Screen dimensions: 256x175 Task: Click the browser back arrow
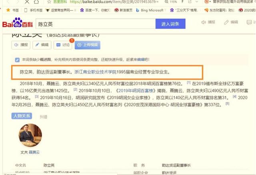[x=8, y=2]
